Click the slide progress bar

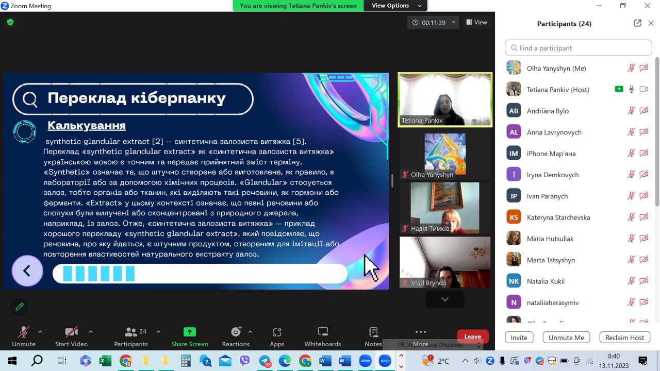pos(200,274)
